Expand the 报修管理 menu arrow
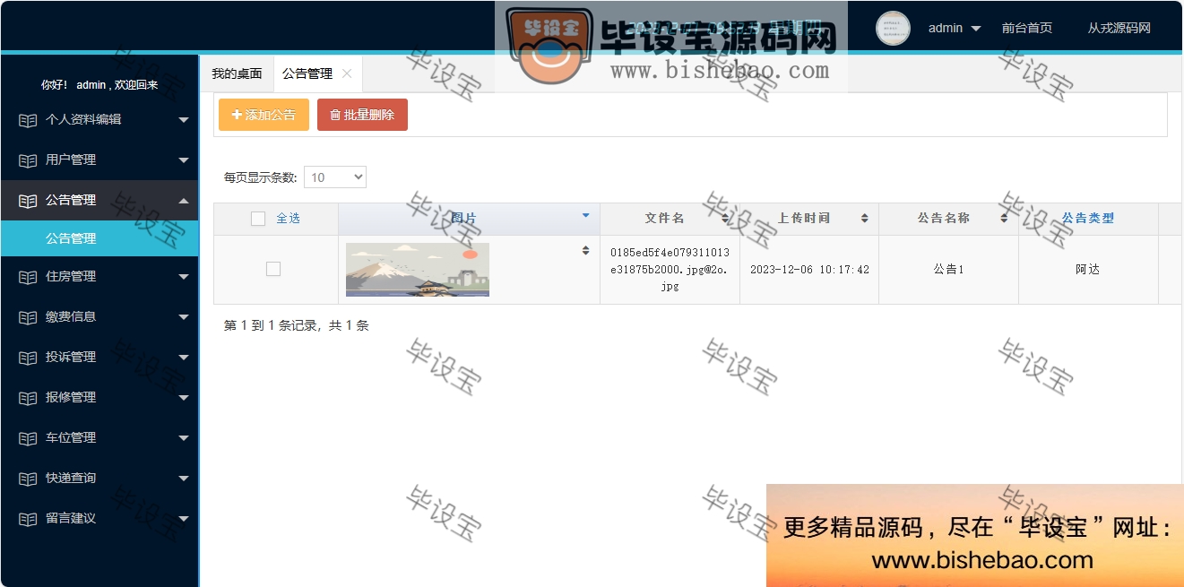 pyautogui.click(x=184, y=398)
